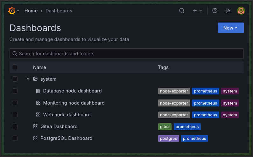
Task: Go to Home breadcrumb
Action: pyautogui.click(x=31, y=11)
